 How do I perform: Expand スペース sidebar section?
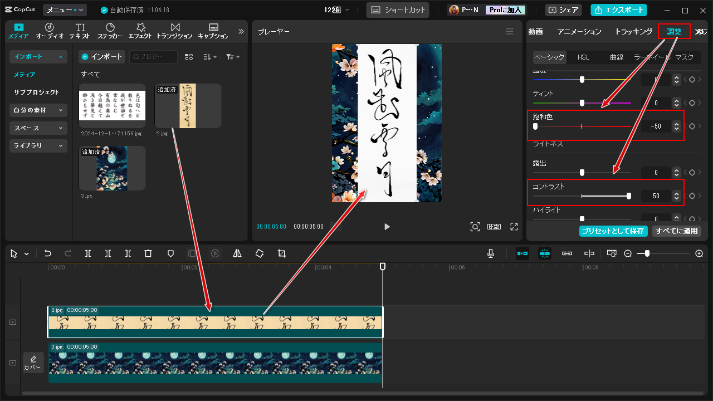click(38, 128)
